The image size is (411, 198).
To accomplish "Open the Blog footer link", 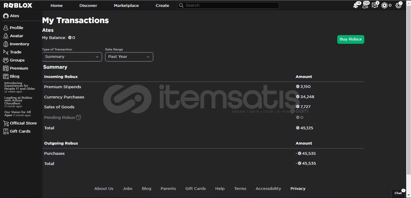I will pos(147,189).
